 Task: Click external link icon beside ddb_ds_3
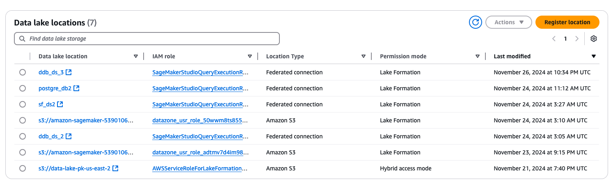[69, 72]
